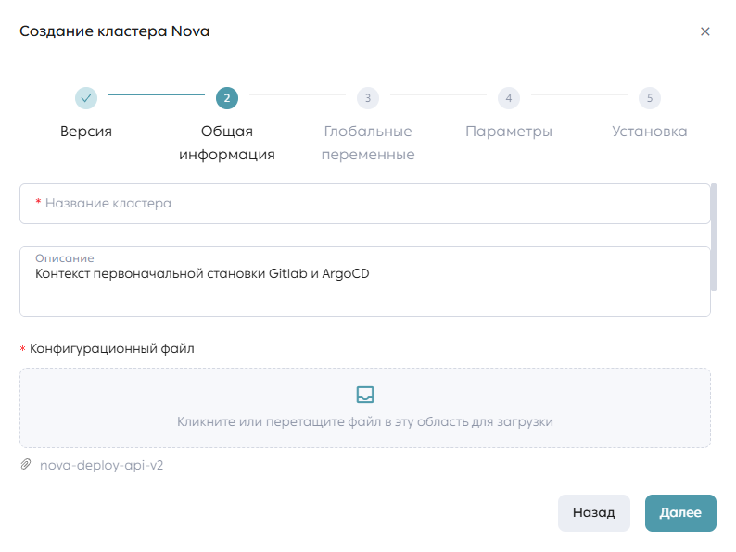Click the step 2 circle icon
The height and width of the screenshot is (552, 736).
227,98
